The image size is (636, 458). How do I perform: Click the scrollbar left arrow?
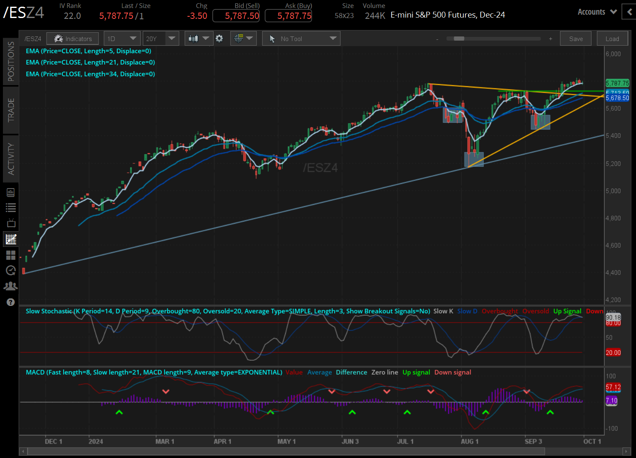23,451
